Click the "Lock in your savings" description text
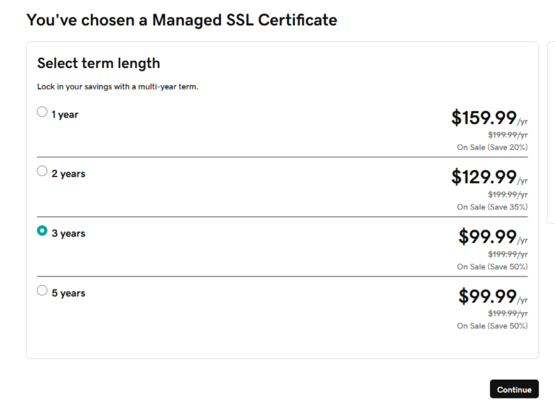This screenshot has width=555, height=405. [x=117, y=87]
